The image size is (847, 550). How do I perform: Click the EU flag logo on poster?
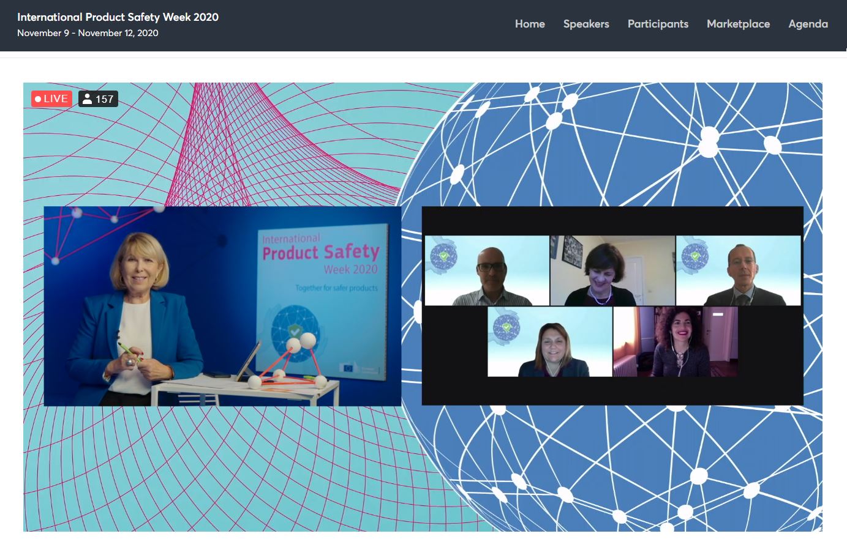pos(348,368)
